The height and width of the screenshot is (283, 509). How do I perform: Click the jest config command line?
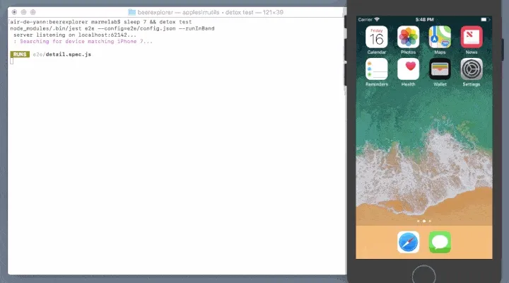point(112,28)
